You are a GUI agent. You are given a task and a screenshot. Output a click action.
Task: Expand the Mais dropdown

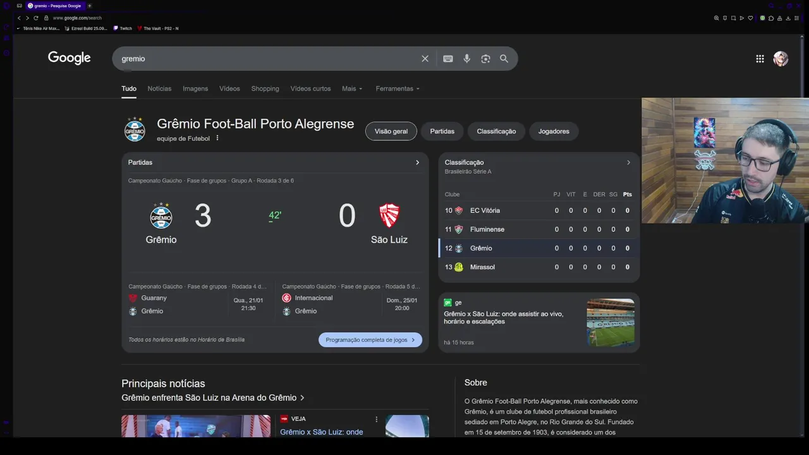point(352,88)
